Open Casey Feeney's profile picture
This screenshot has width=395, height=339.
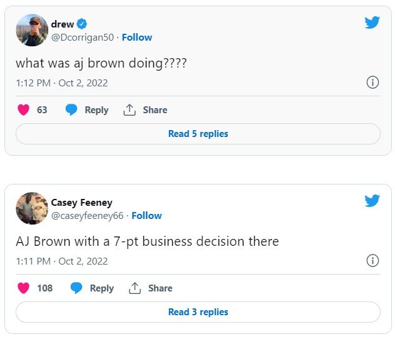point(32,208)
